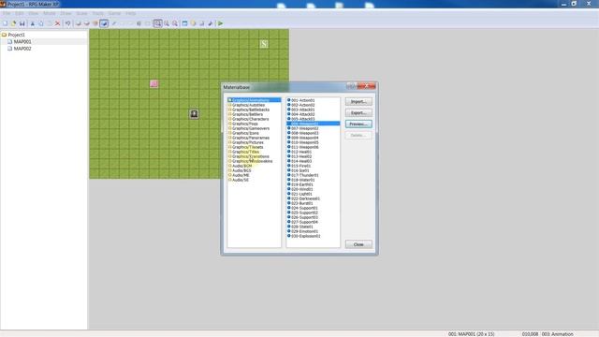Switch to map Layer 2 icon

(87, 23)
